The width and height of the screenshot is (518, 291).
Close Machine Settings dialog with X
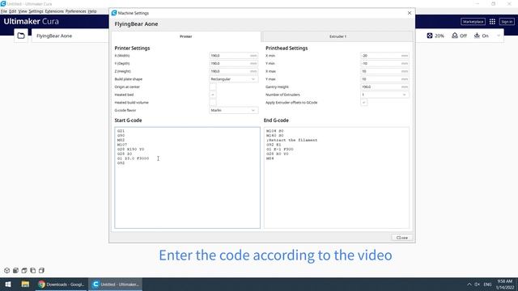coord(410,13)
